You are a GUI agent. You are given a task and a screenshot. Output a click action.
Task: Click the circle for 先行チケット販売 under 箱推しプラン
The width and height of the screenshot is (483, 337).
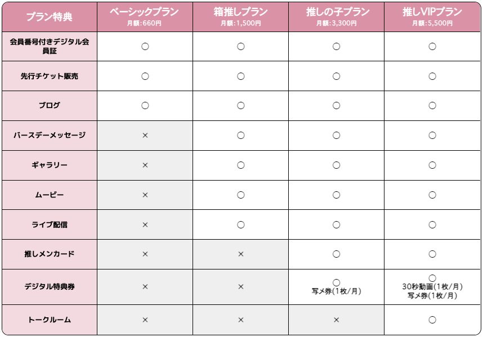pyautogui.click(x=240, y=76)
